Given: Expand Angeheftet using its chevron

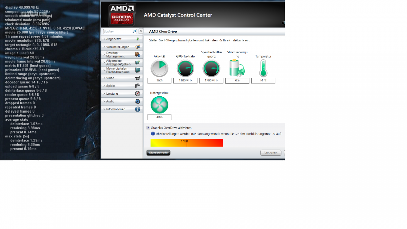Looking at the screenshot, I should click(x=104, y=39).
